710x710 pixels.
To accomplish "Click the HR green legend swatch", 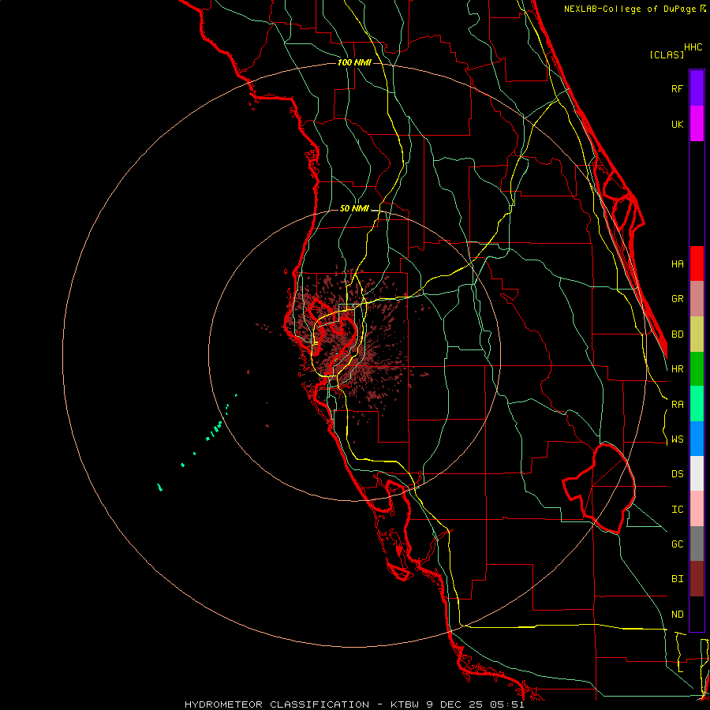I will [697, 368].
